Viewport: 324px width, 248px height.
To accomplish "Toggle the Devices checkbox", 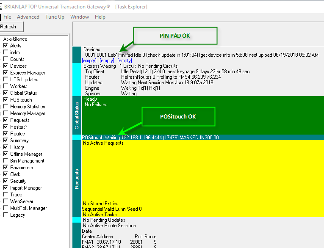I will tap(6, 66).
